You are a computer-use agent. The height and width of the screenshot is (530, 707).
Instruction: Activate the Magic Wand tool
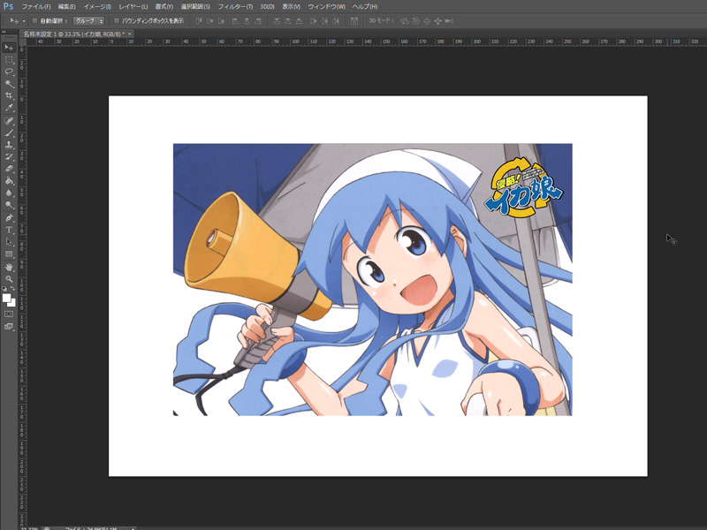tap(9, 84)
